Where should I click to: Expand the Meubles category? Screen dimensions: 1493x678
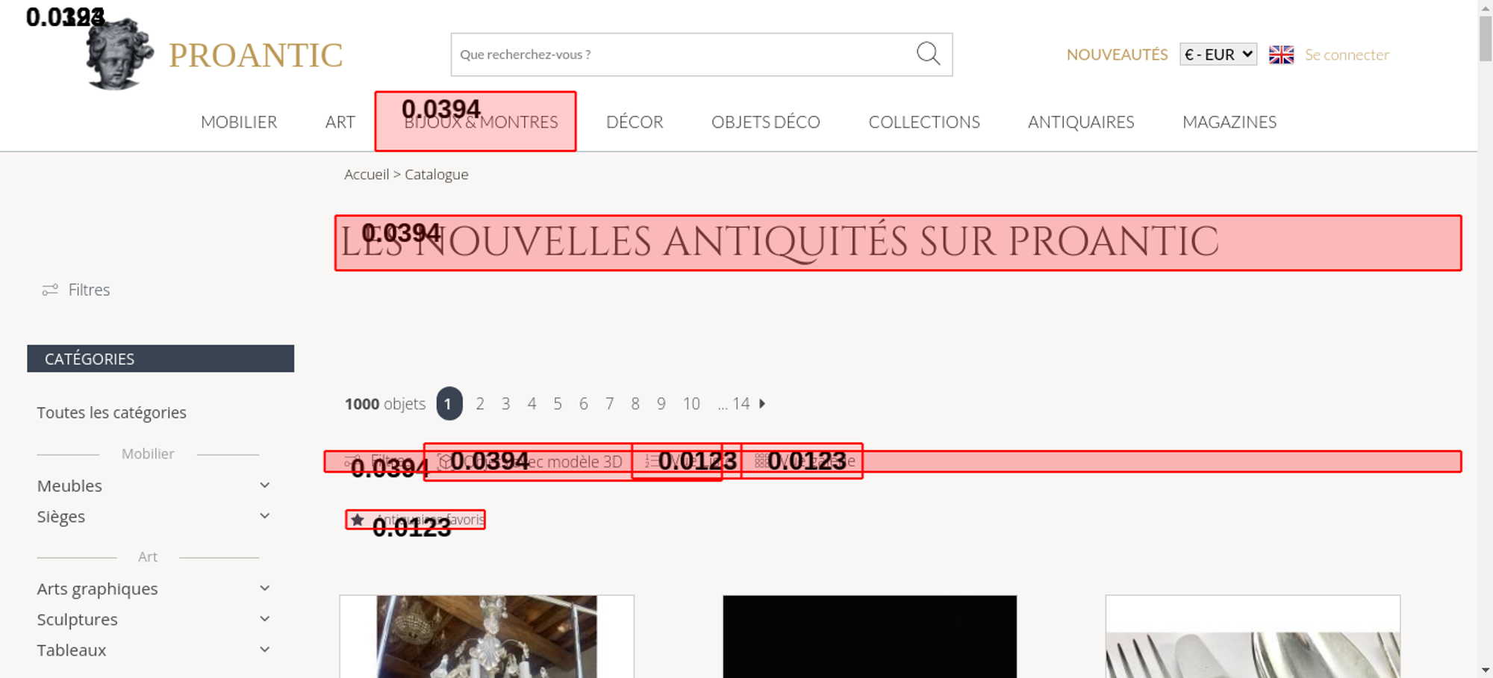click(264, 485)
